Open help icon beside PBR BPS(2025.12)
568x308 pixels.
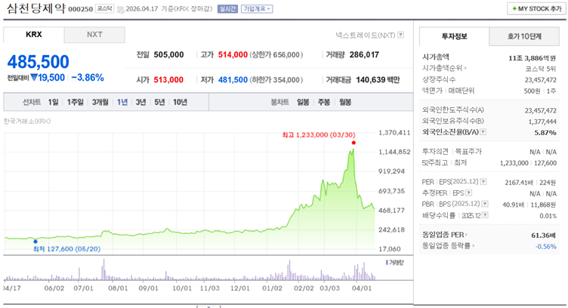[x=485, y=204]
